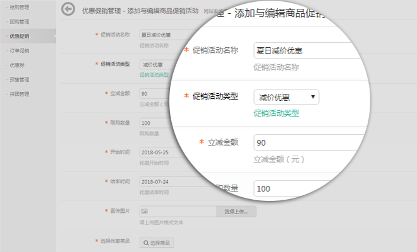Image resolution: width=417 pixels, height=252 pixels.
Task: Focus the small 立减金额 field with 90 in background form
Action: coord(155,94)
